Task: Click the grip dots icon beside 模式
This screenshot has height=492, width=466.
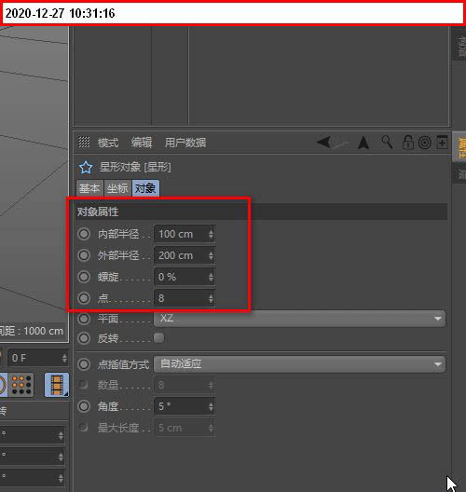Action: (84, 143)
